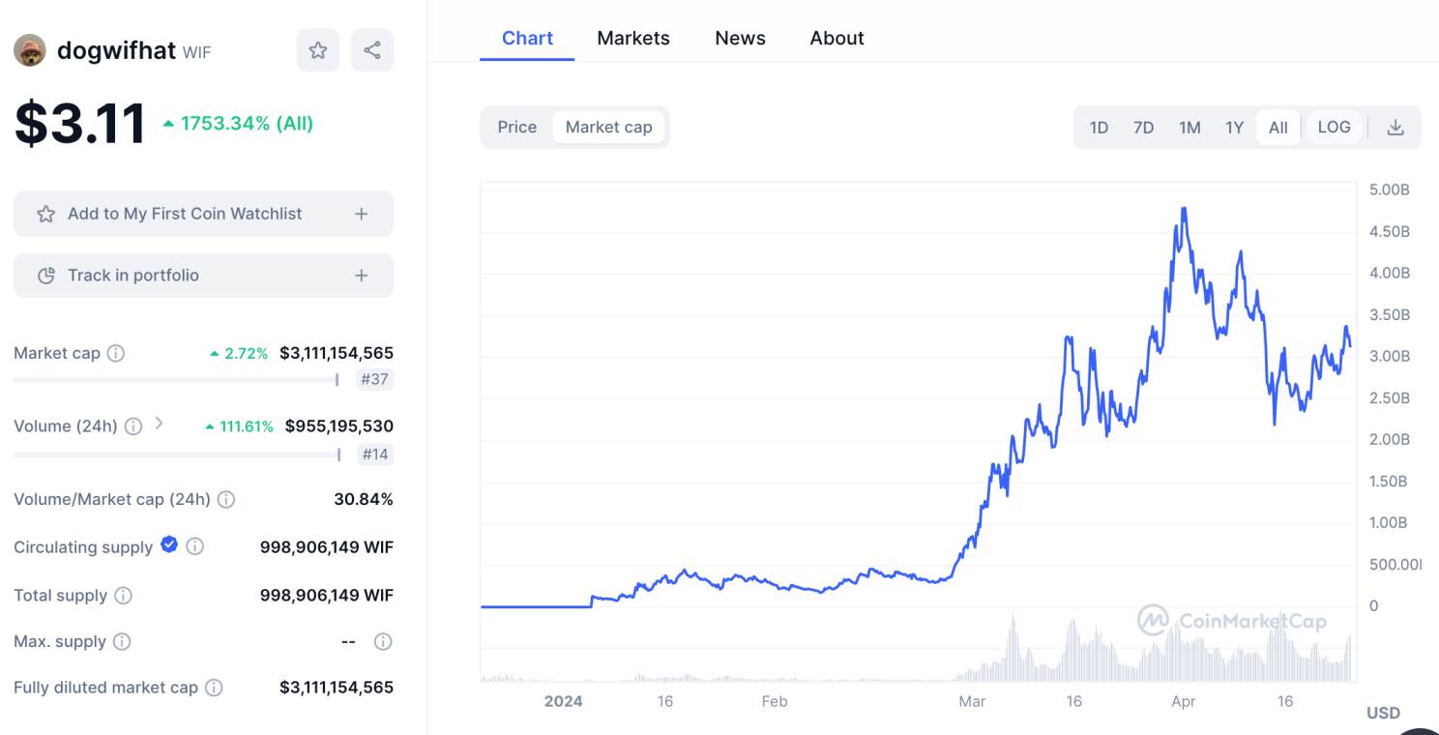Open the Markets tab
1439x735 pixels.
click(x=633, y=39)
